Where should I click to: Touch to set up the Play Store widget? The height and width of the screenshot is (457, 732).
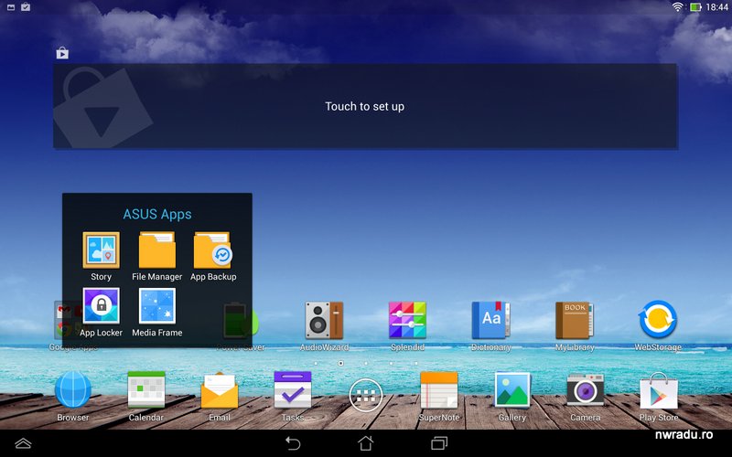365,106
